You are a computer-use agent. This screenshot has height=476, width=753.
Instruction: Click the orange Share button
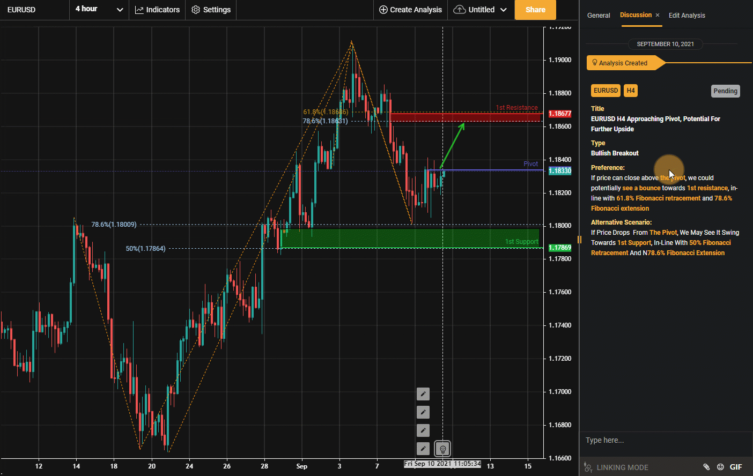point(535,10)
